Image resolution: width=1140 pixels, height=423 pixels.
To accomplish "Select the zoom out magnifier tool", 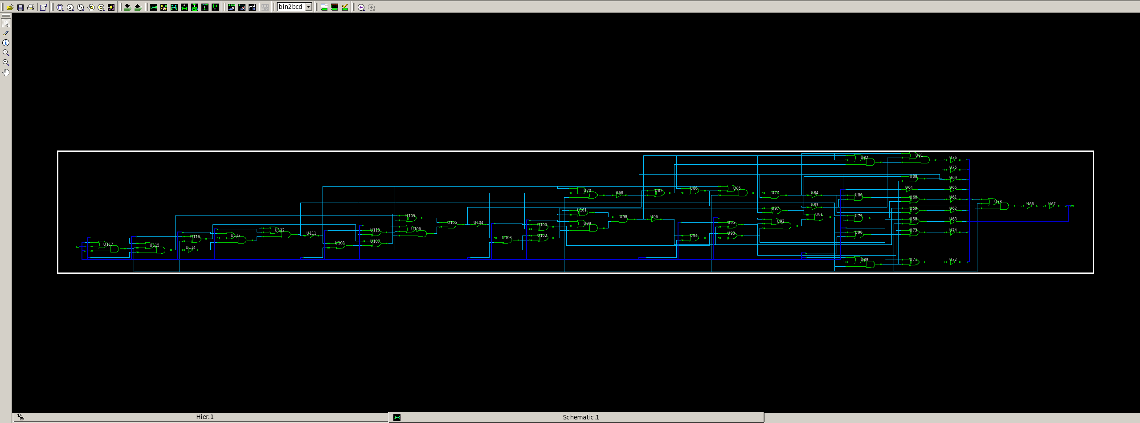I will click(6, 62).
